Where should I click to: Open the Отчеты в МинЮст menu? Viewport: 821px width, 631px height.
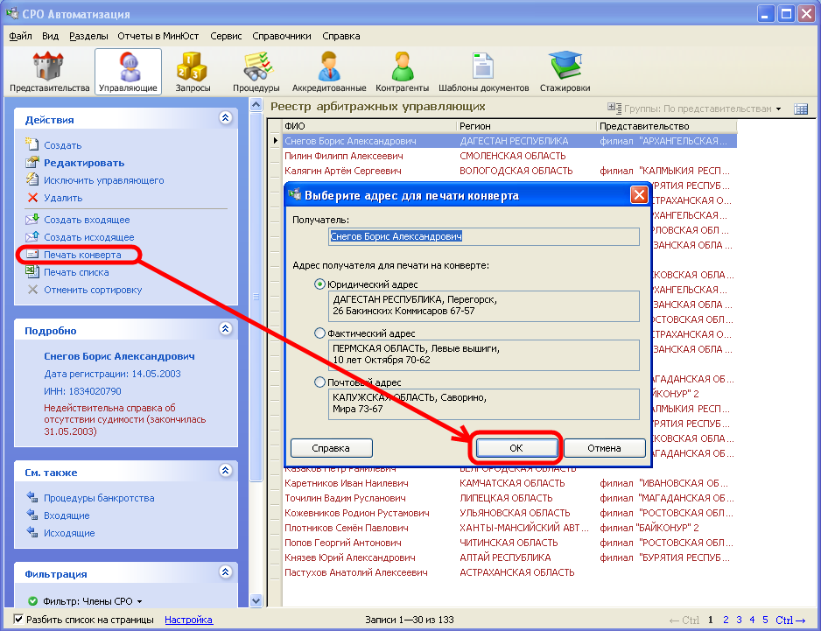pos(158,36)
